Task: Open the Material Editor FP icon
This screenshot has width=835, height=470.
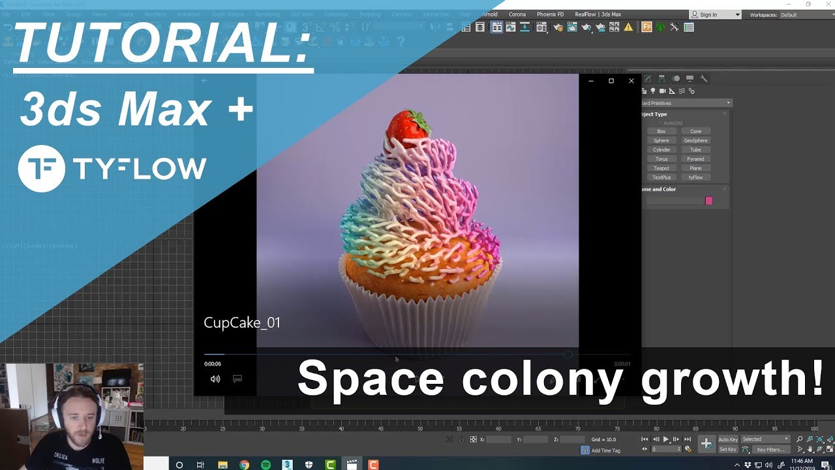Action: 646,27
